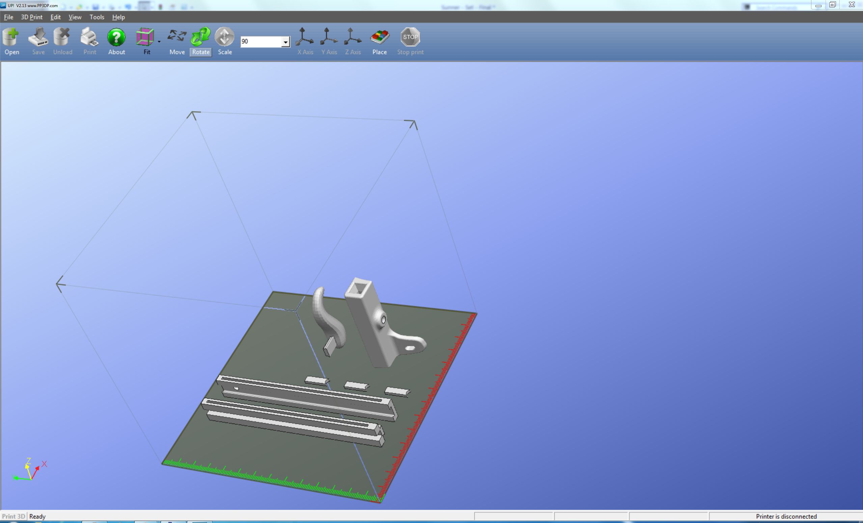Open the 3D Print menu
Screen dimensions: 863x523
pyautogui.click(x=31, y=17)
